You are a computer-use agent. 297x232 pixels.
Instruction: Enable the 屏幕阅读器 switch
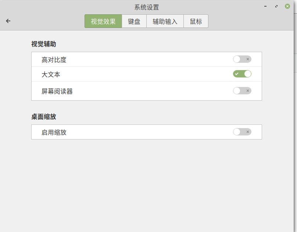pyautogui.click(x=242, y=91)
